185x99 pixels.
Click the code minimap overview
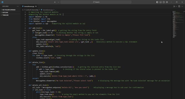click(x=177, y=24)
